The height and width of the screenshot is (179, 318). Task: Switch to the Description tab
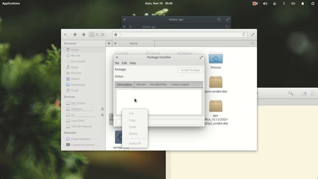coord(125,85)
